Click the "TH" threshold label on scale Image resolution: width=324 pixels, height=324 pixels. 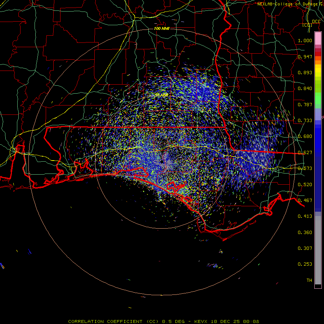[309, 280]
